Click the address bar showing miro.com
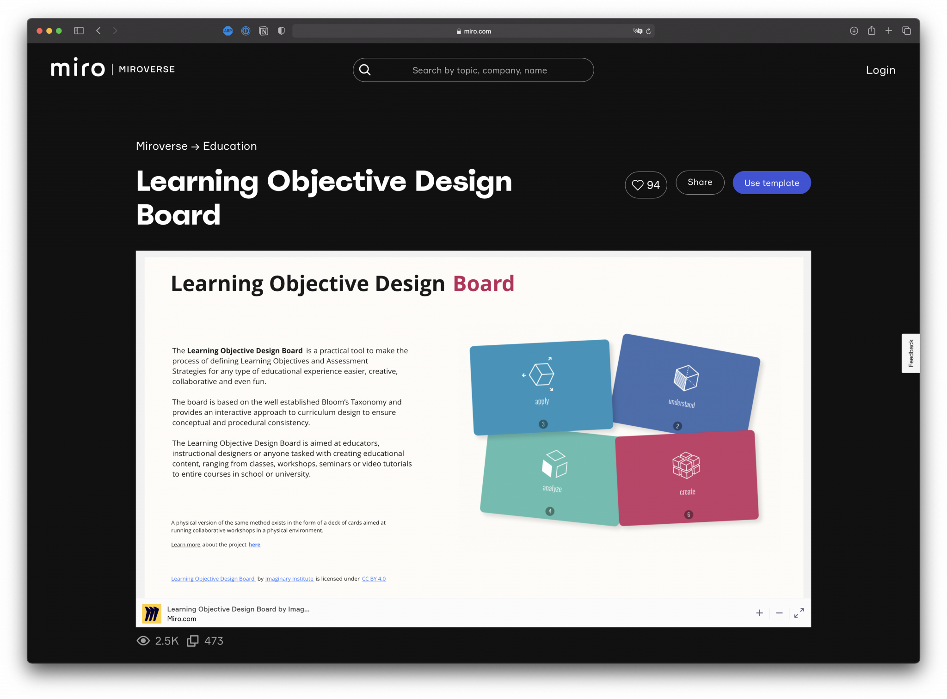 click(x=474, y=31)
